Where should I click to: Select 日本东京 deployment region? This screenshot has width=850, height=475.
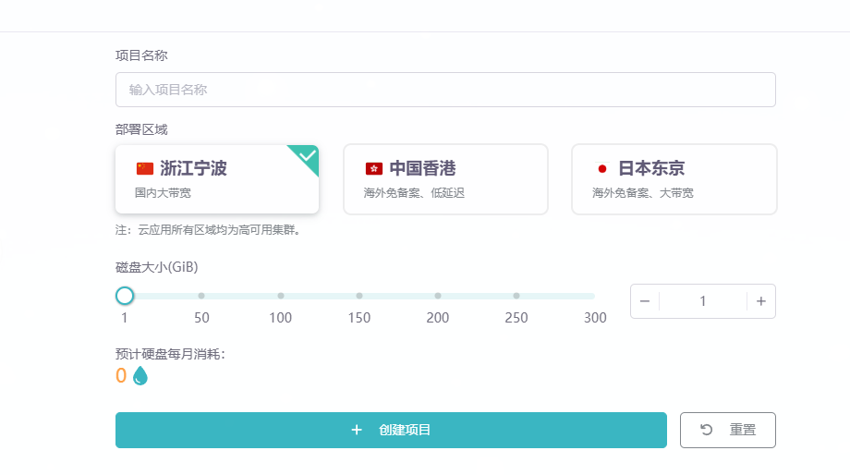(x=674, y=179)
